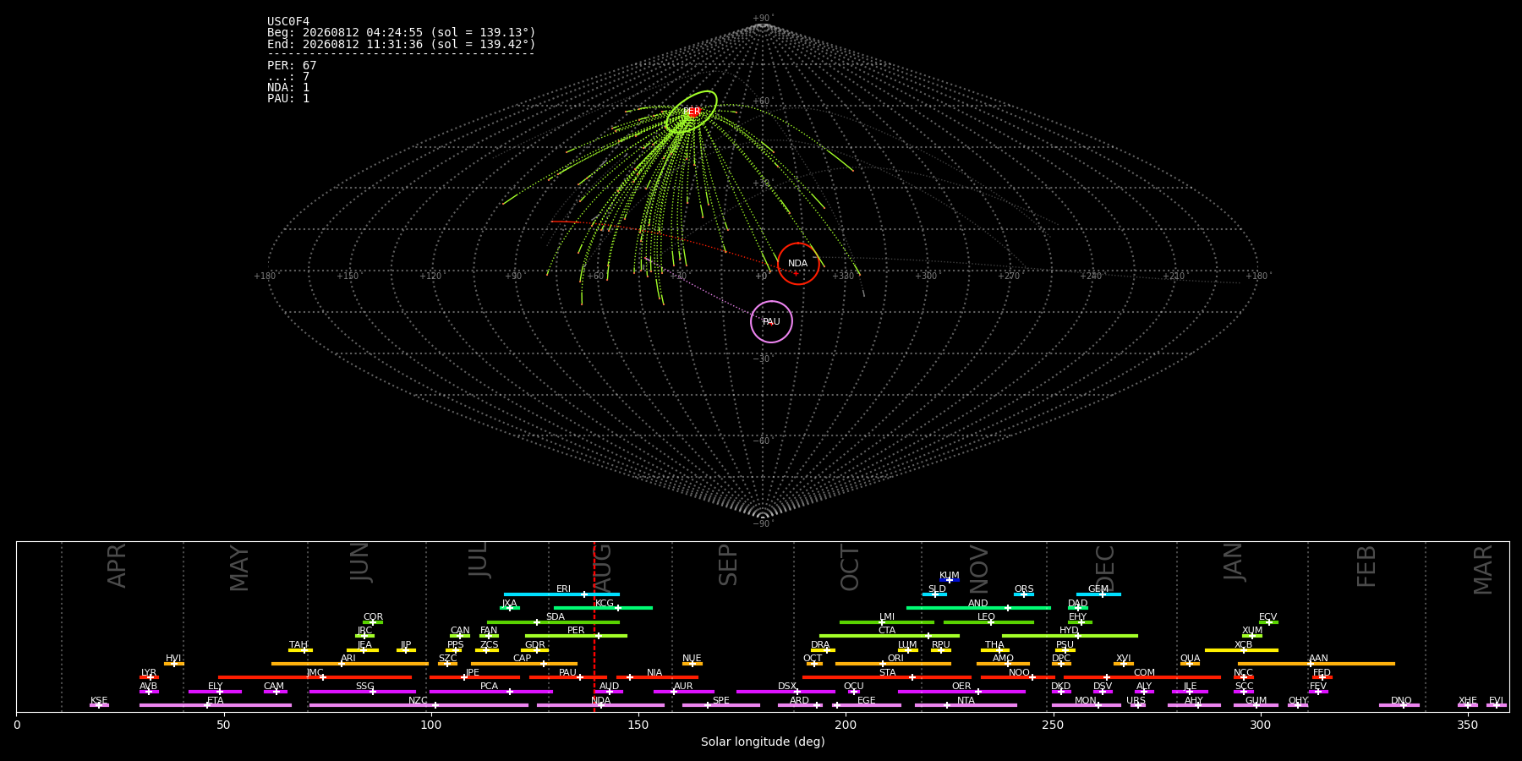Click the USC0F4 station label

pyautogui.click(x=288, y=22)
